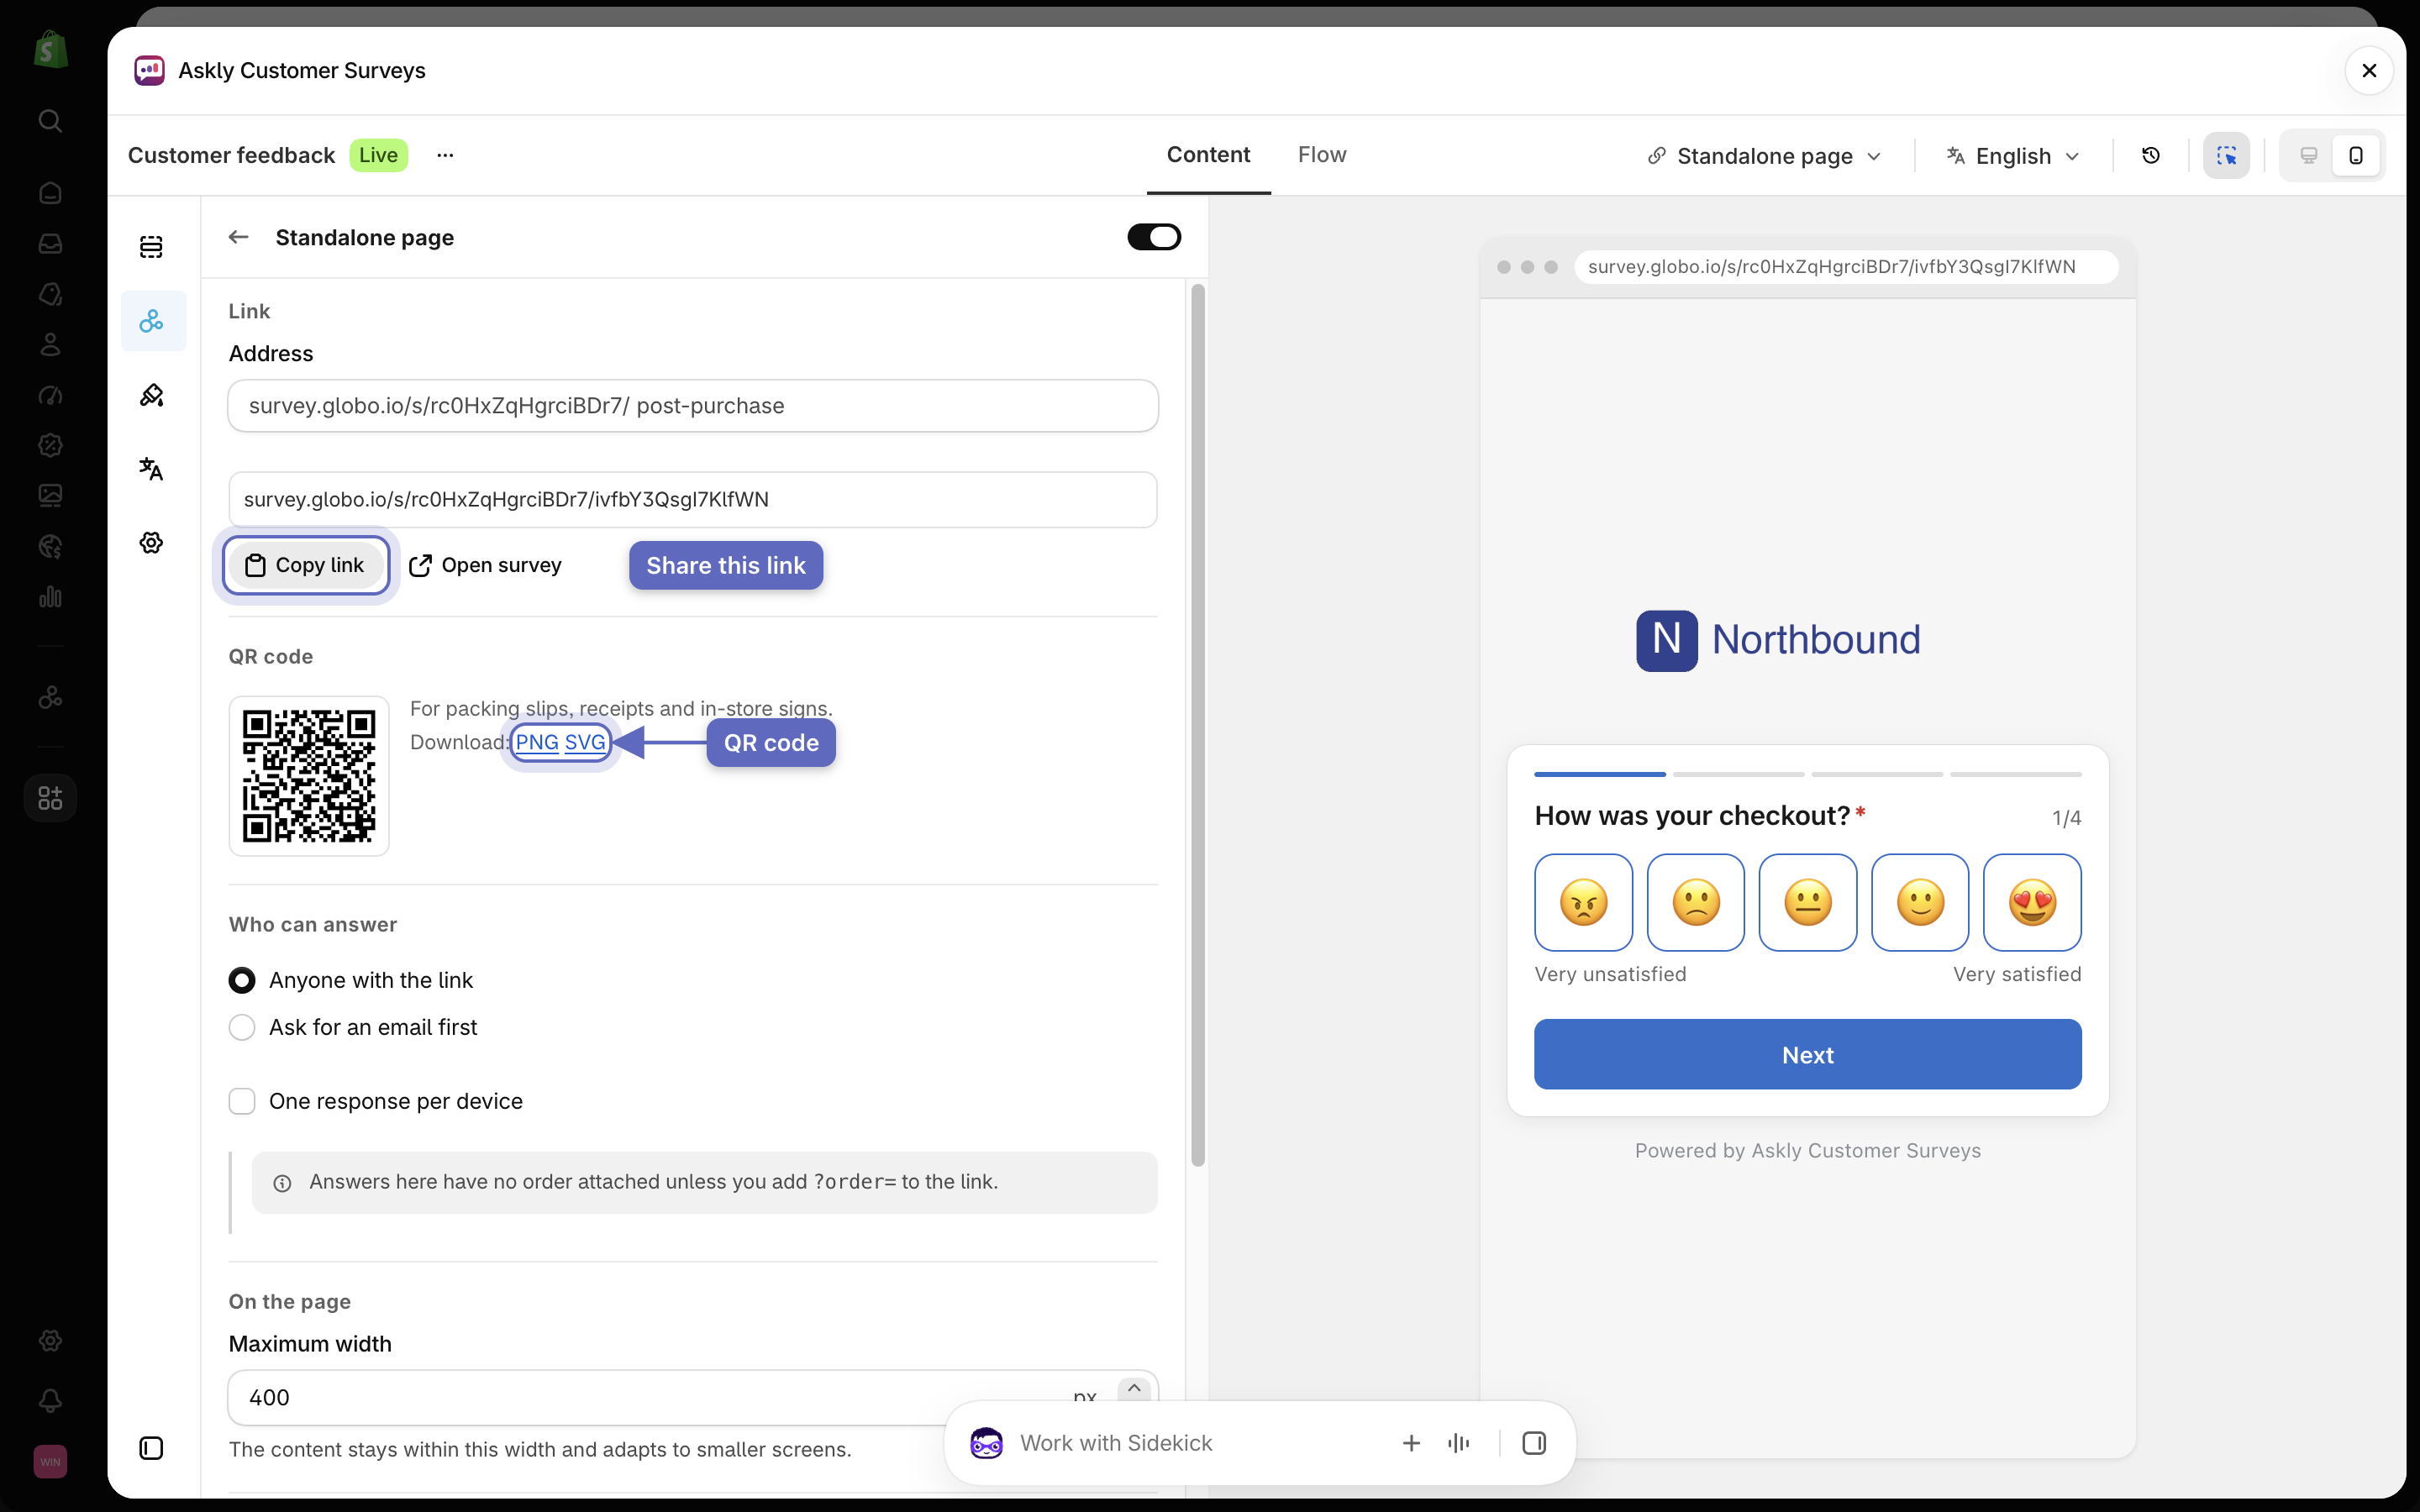Toggle the Standalone page switch off
The width and height of the screenshot is (2420, 1512).
click(1154, 237)
